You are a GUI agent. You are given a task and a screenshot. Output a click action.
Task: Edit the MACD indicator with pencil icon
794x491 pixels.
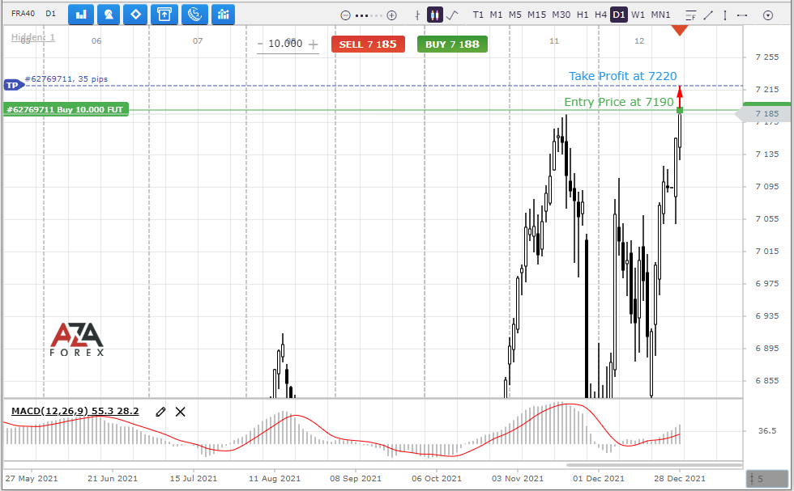pos(160,412)
